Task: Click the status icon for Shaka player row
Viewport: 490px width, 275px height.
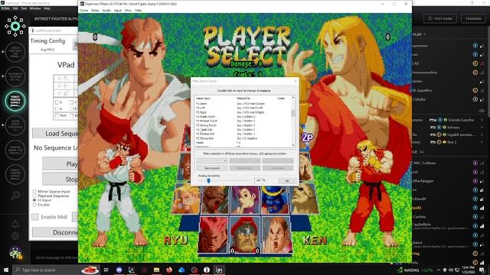Action: (475, 99)
